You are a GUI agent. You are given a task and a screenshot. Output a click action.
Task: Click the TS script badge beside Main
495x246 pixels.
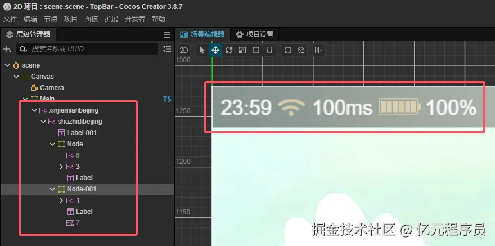tap(167, 99)
